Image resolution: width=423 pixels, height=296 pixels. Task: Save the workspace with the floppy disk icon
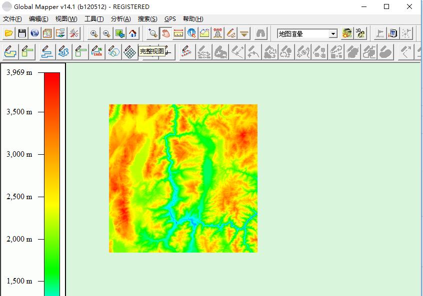point(22,33)
